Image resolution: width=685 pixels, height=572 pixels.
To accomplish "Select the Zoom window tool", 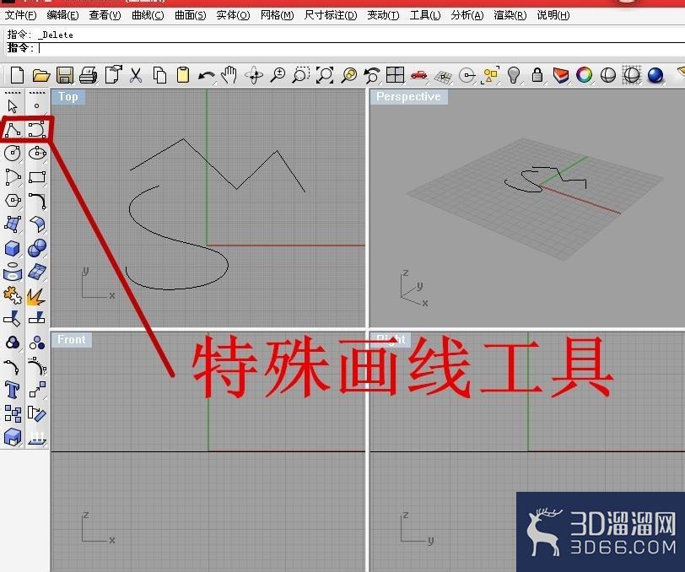I will click(301, 75).
